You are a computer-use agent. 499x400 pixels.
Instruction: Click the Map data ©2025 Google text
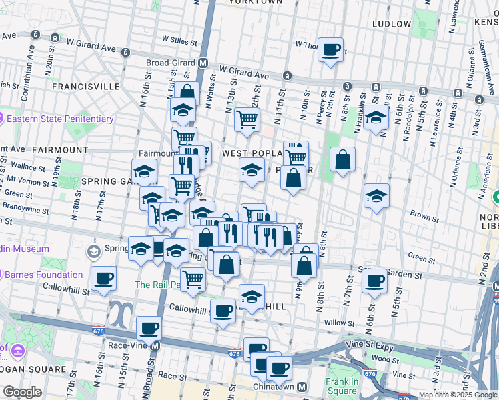[458, 395]
